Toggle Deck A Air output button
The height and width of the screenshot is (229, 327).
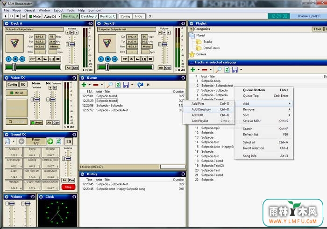pyautogui.click(x=69, y=68)
